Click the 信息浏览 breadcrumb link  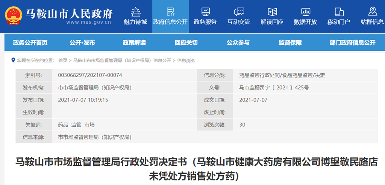pyautogui.click(x=186, y=61)
